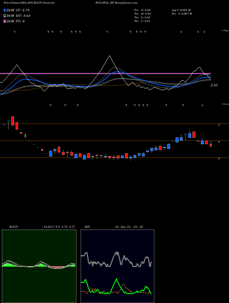
Task: Click the Pre V: 0.007 M value
Action: click(182, 13)
